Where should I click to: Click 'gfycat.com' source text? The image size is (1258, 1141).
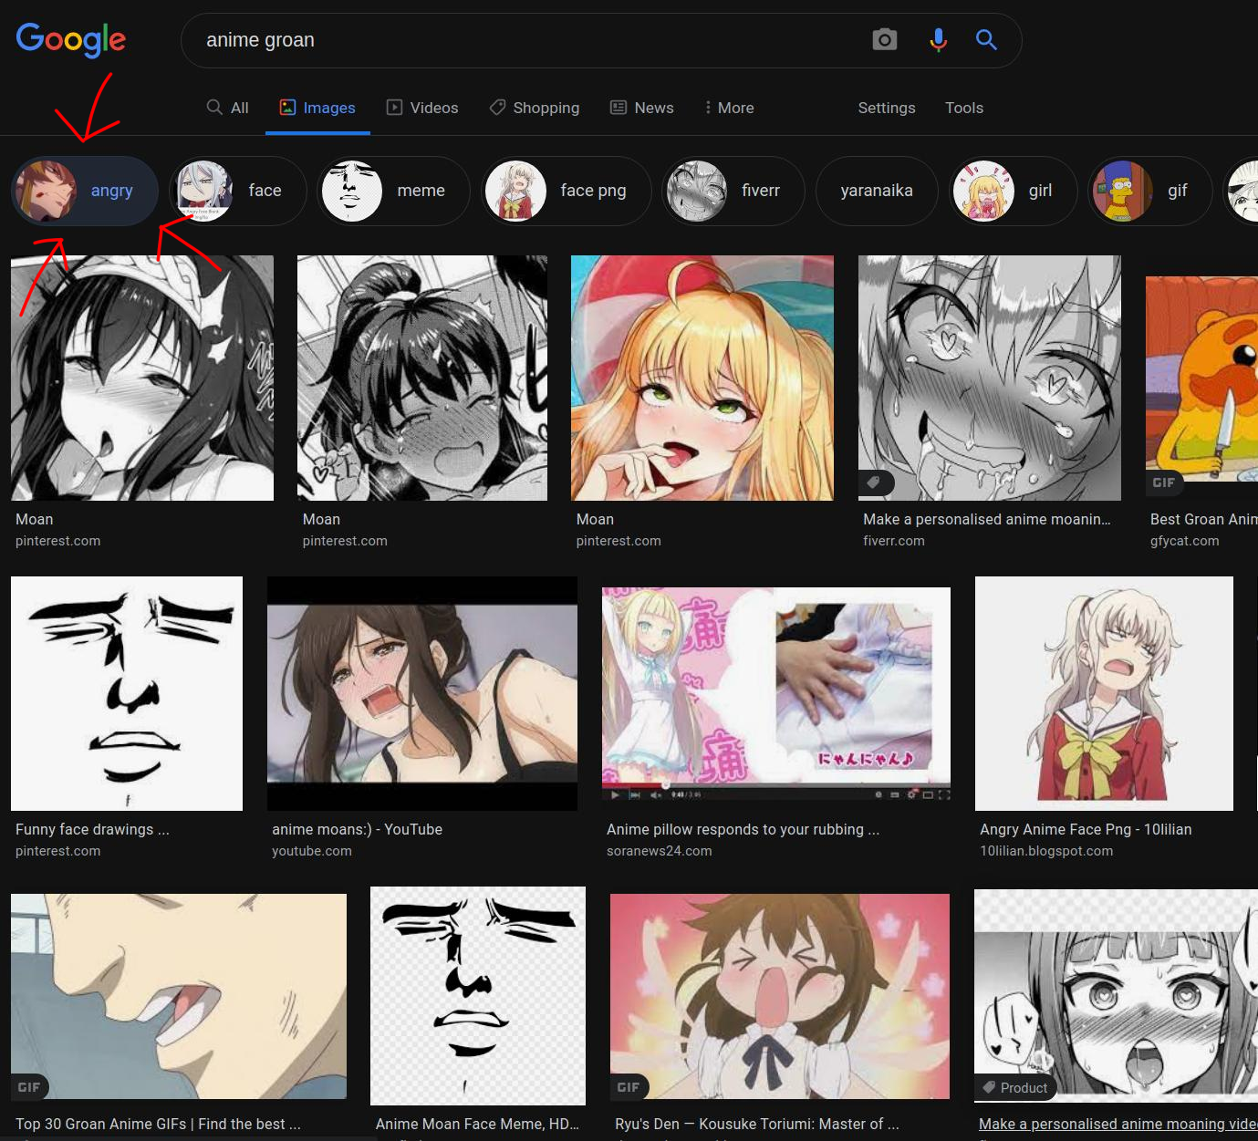[1184, 541]
